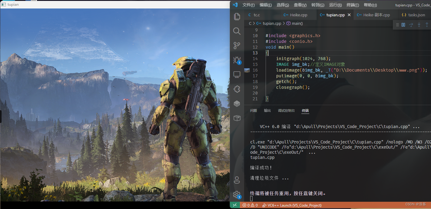Open the Explorer view in the activity bar

237,17
